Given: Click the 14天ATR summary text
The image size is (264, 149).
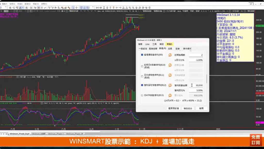Looking at the screenshot, I should coord(183,100).
